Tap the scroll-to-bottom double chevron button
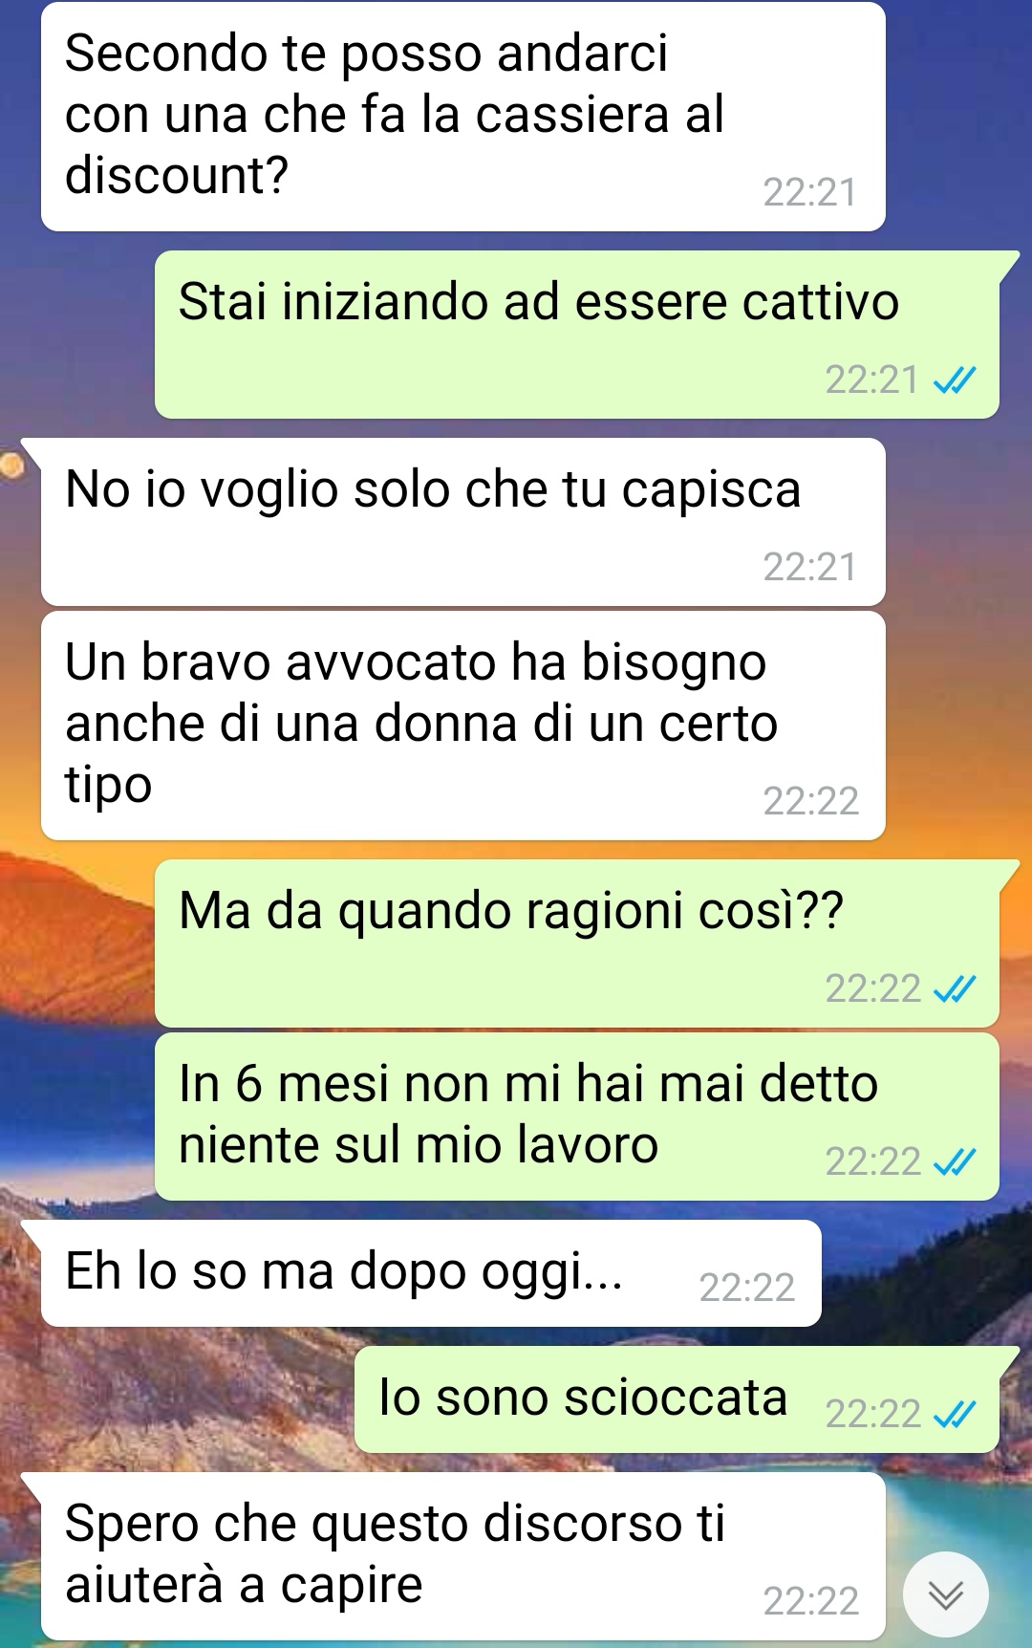The width and height of the screenshot is (1032, 1648). (945, 1594)
